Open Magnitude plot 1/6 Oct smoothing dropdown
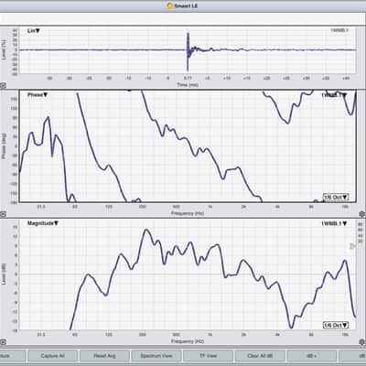Image resolution: width=366 pixels, height=366 pixels. click(x=336, y=325)
